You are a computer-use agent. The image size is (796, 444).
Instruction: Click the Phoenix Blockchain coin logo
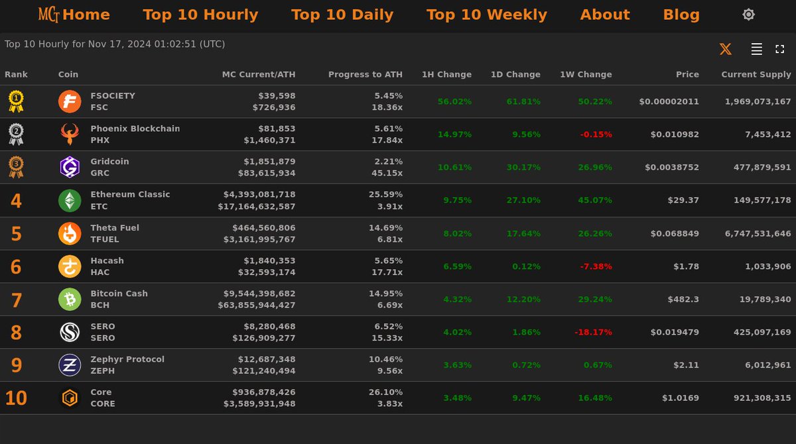coord(70,135)
